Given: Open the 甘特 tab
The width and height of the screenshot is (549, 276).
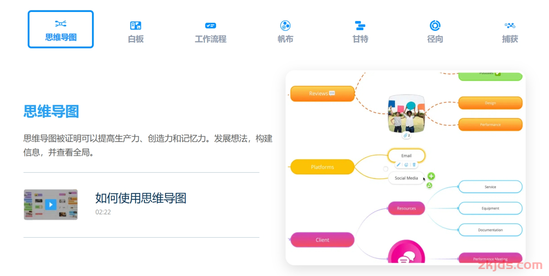Looking at the screenshot, I should (360, 31).
